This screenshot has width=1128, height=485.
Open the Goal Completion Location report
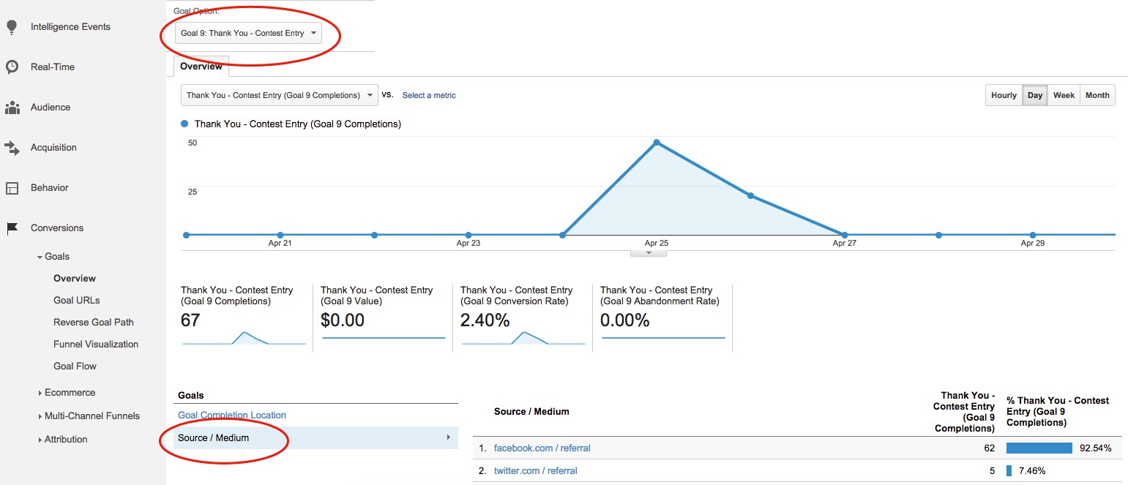pos(231,415)
